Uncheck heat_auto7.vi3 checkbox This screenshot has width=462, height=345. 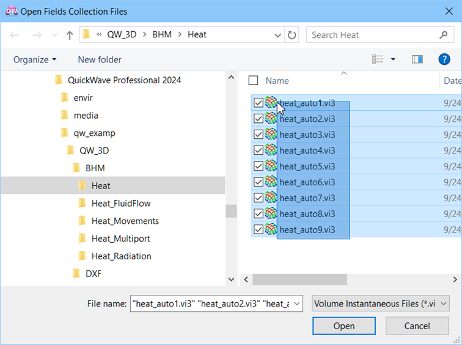click(258, 198)
